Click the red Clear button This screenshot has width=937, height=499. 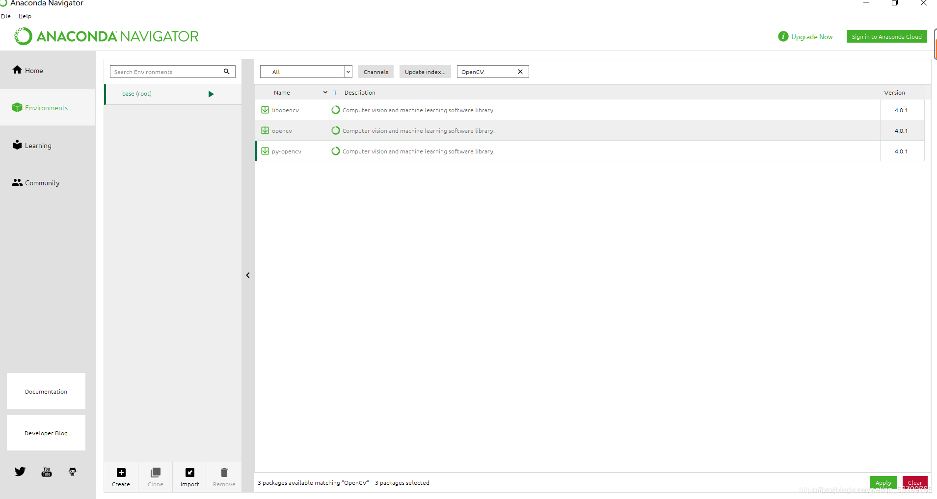[915, 482]
